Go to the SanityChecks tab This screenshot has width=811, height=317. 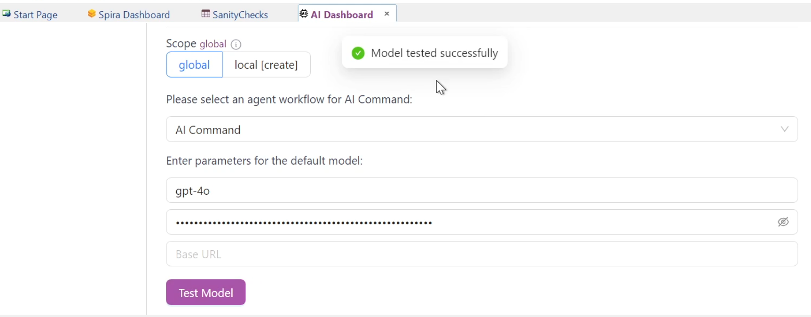240,15
